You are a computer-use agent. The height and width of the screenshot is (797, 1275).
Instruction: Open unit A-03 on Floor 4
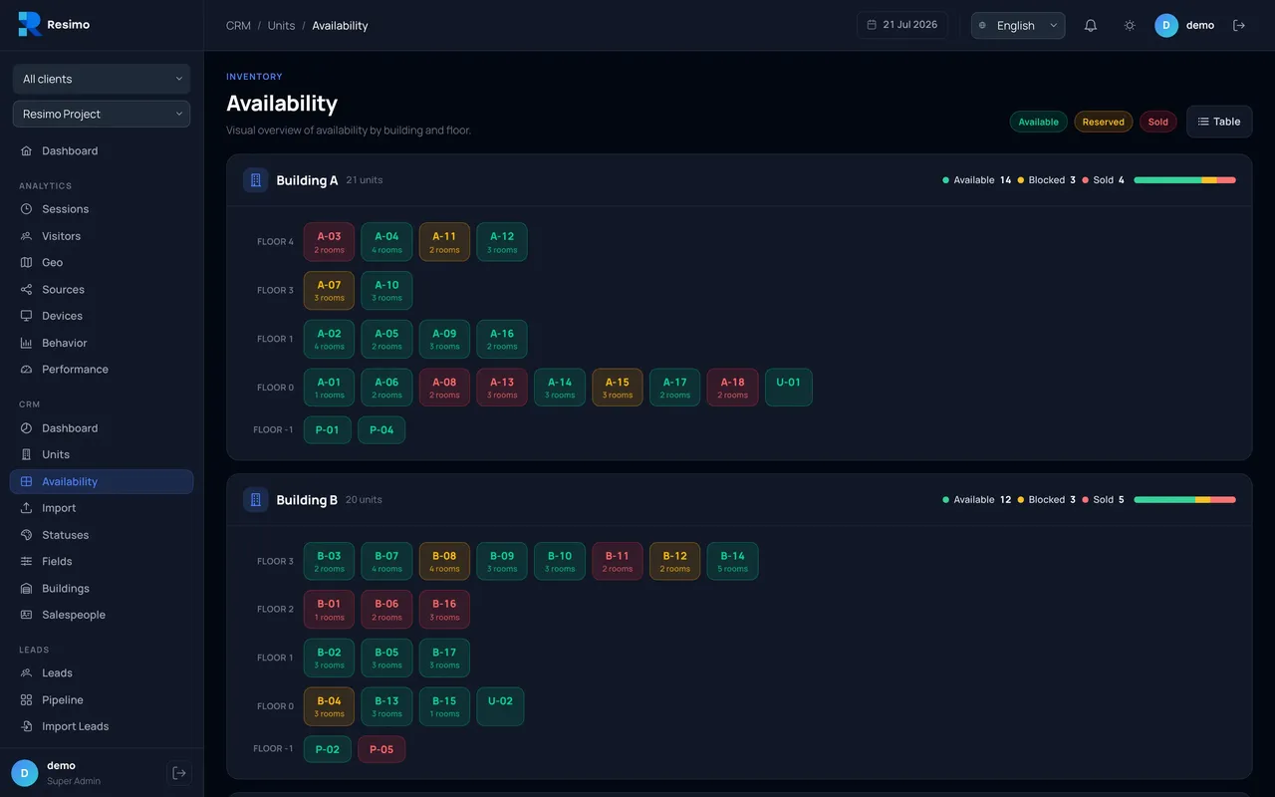point(329,242)
